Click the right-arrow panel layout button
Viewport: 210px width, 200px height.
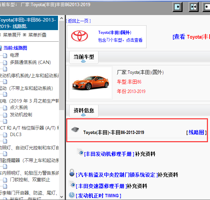pyautogui.click(x=177, y=7)
